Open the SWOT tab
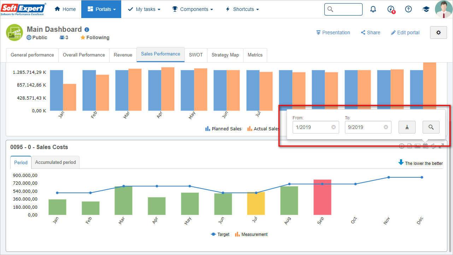The image size is (453, 255). [x=196, y=55]
